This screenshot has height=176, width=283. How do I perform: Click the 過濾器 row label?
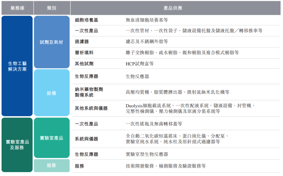(x=82, y=41)
